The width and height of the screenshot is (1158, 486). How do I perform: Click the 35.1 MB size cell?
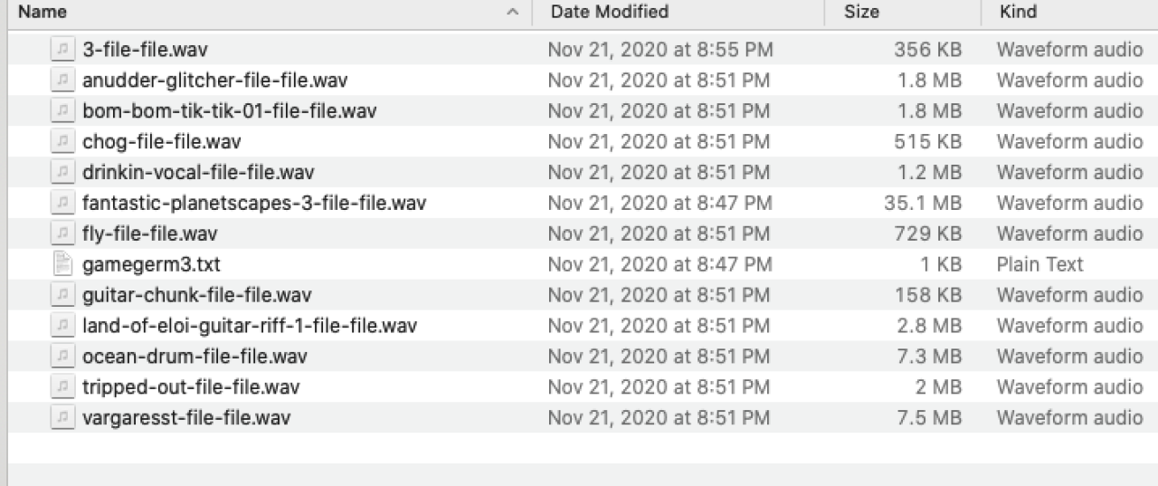coord(922,203)
